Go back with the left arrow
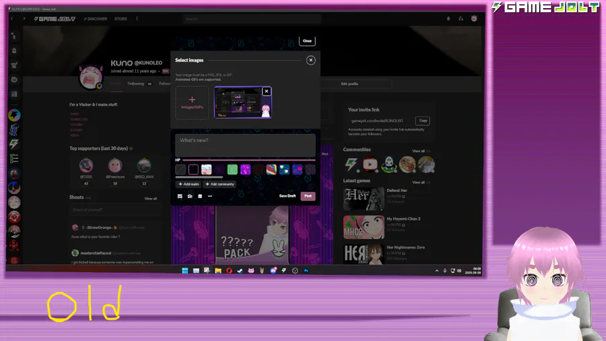606x341 pixels. pos(12,19)
